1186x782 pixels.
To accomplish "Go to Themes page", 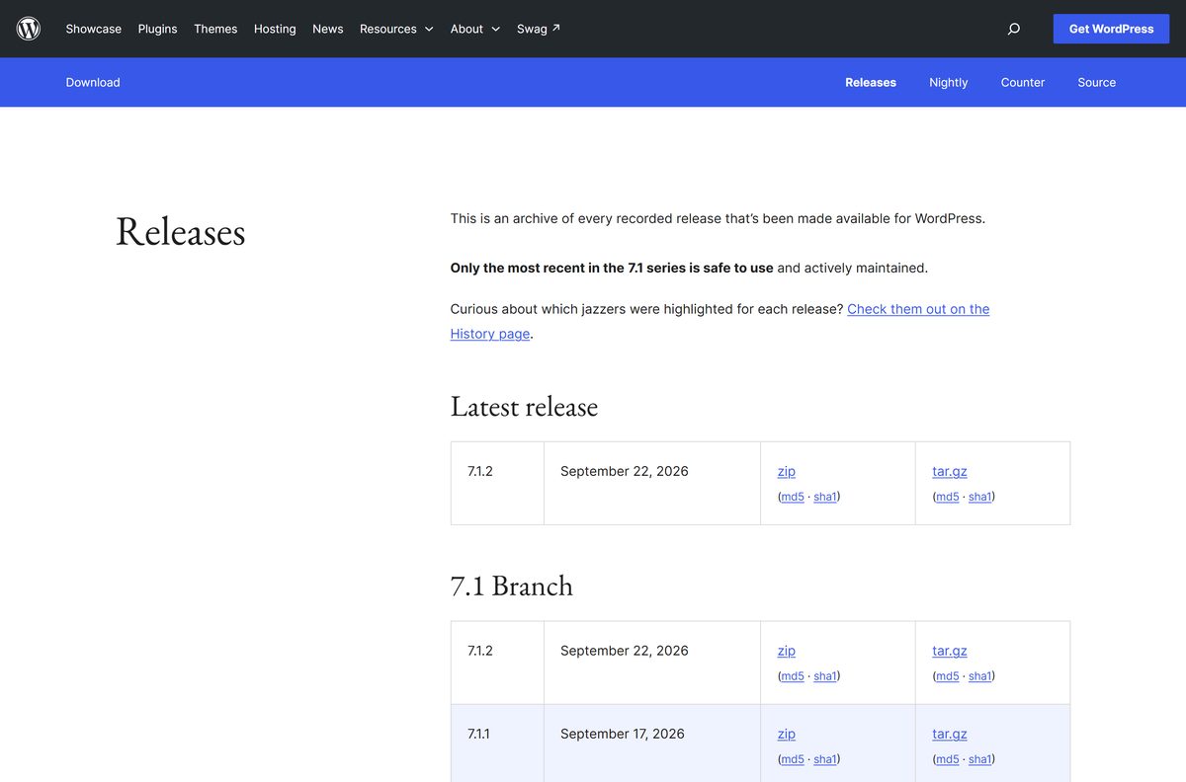I will (x=215, y=29).
